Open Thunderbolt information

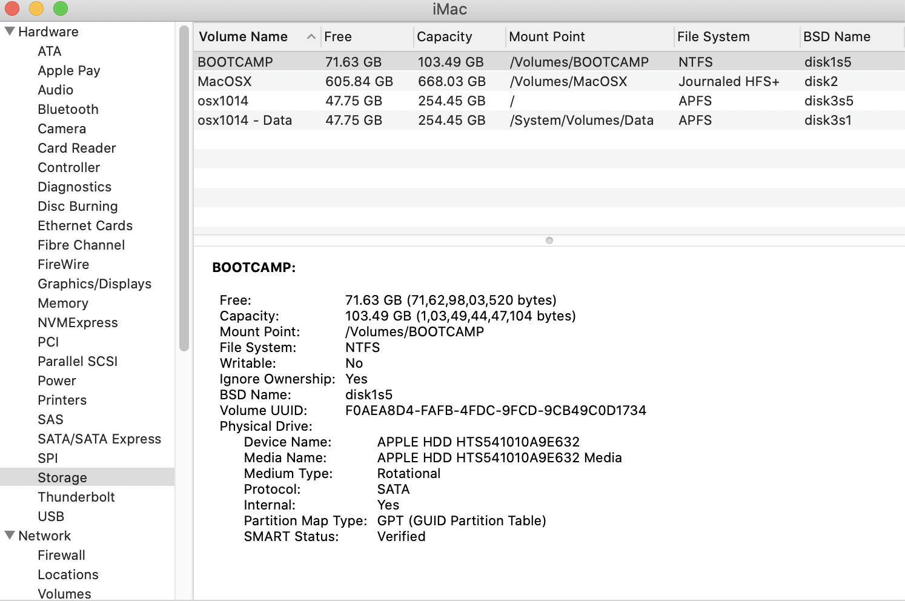click(x=76, y=497)
